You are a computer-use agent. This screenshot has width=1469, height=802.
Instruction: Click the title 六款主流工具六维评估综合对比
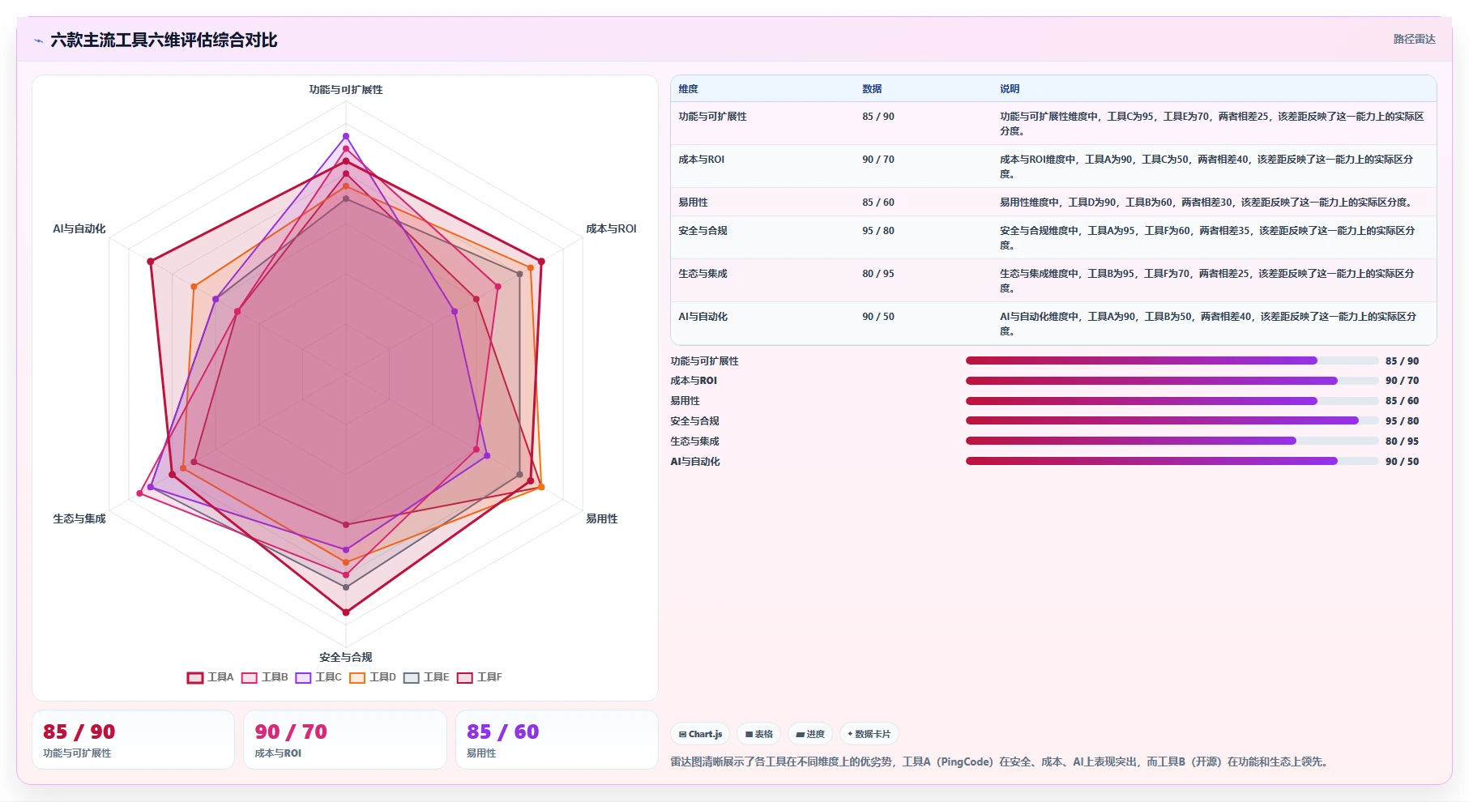tap(164, 41)
